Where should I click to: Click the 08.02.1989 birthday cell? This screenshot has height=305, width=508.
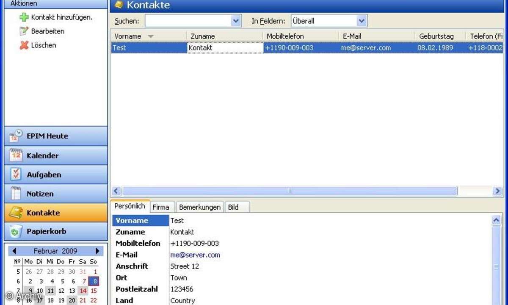click(x=441, y=48)
